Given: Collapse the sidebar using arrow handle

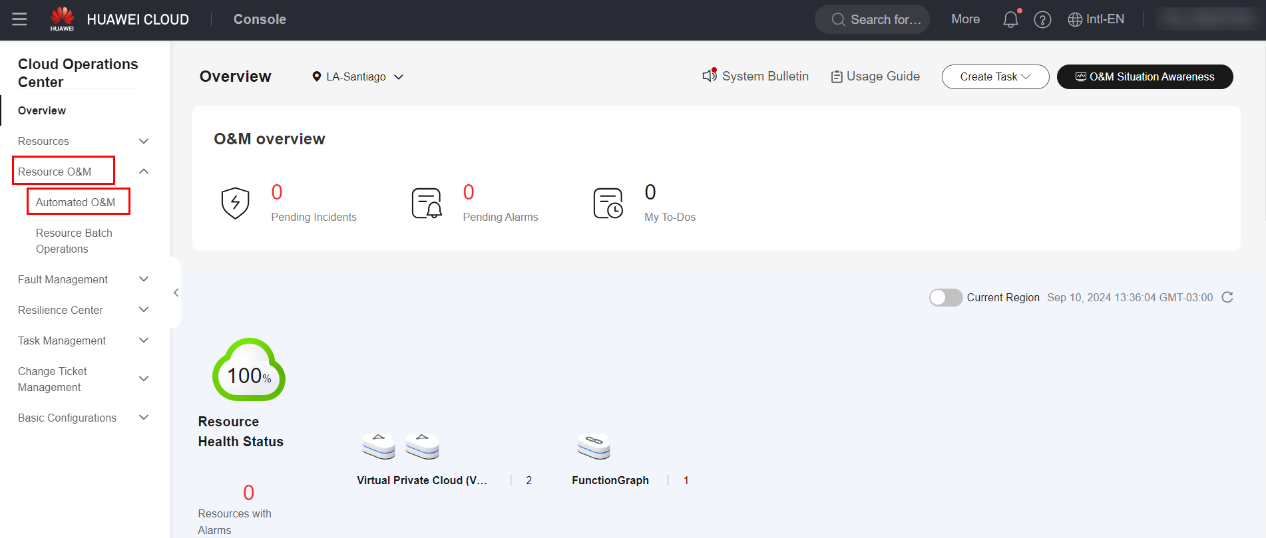Looking at the screenshot, I should (x=176, y=293).
